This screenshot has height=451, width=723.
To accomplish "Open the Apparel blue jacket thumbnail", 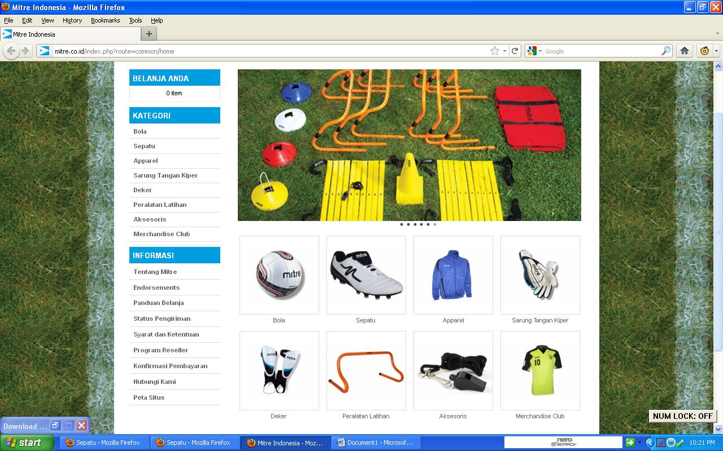I will coord(453,275).
